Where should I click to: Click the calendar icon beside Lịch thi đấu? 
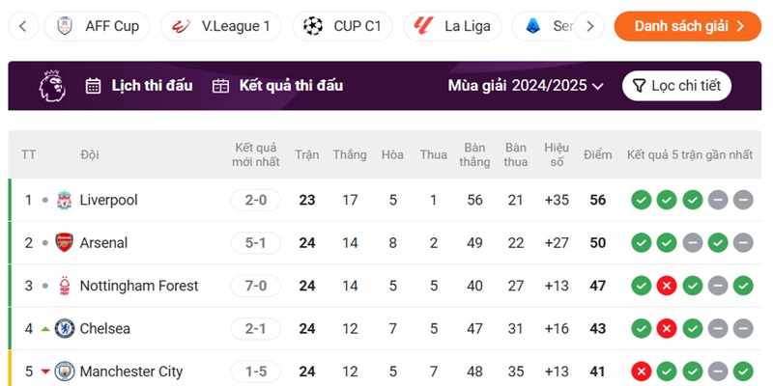(x=93, y=86)
